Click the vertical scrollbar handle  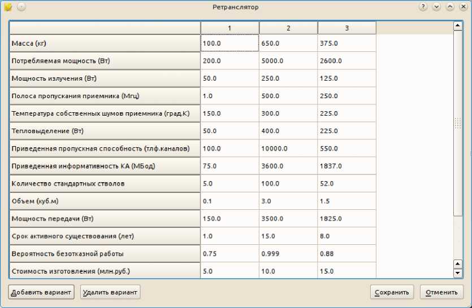(x=458, y=123)
